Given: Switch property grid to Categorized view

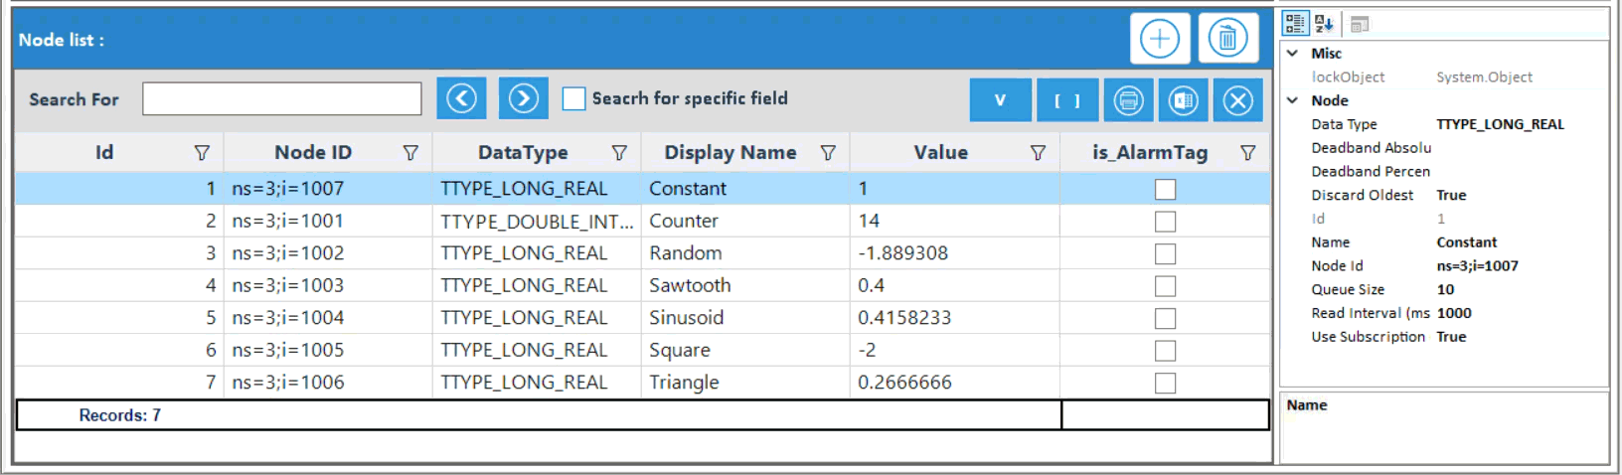Looking at the screenshot, I should [x=1294, y=23].
